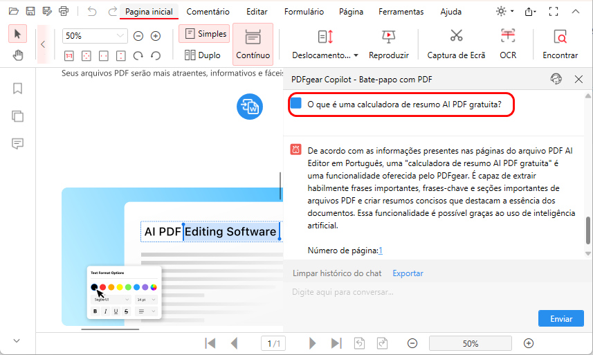Viewport: 593px width, 355px height.
Task: Click the Exportar link
Action: pyautogui.click(x=408, y=273)
